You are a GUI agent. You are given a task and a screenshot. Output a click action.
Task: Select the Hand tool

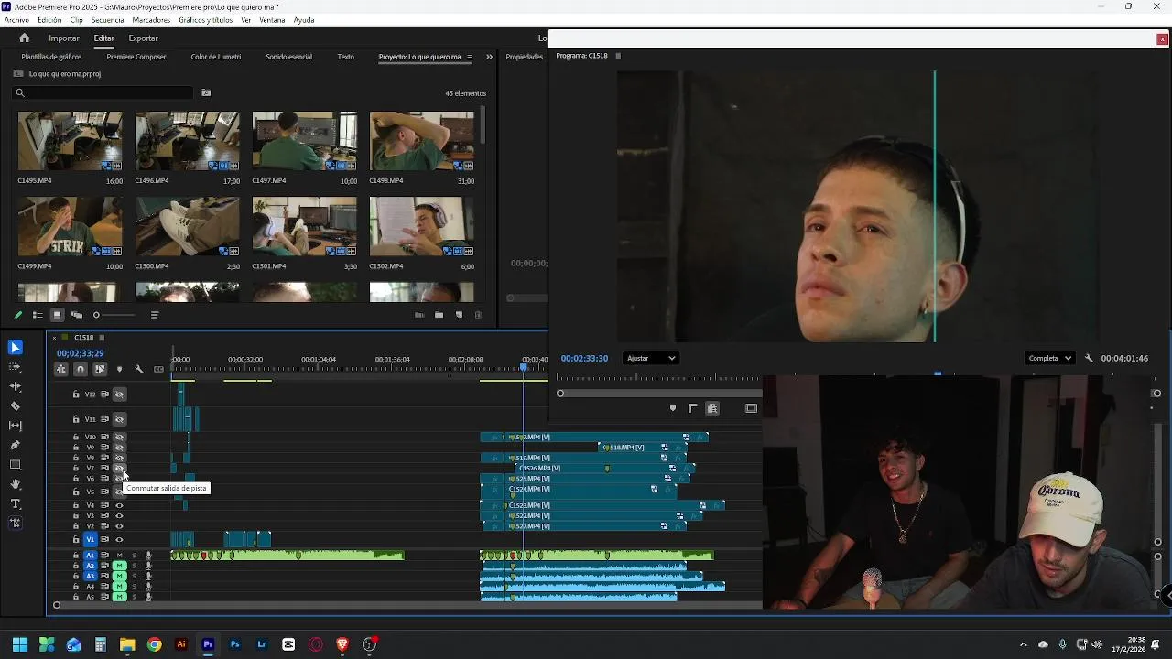click(15, 484)
